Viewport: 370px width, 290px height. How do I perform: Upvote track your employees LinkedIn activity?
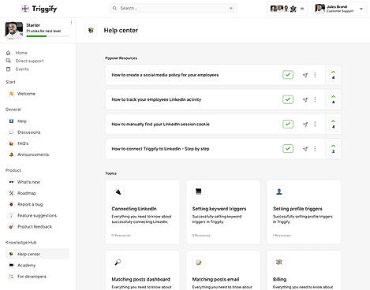333,99
